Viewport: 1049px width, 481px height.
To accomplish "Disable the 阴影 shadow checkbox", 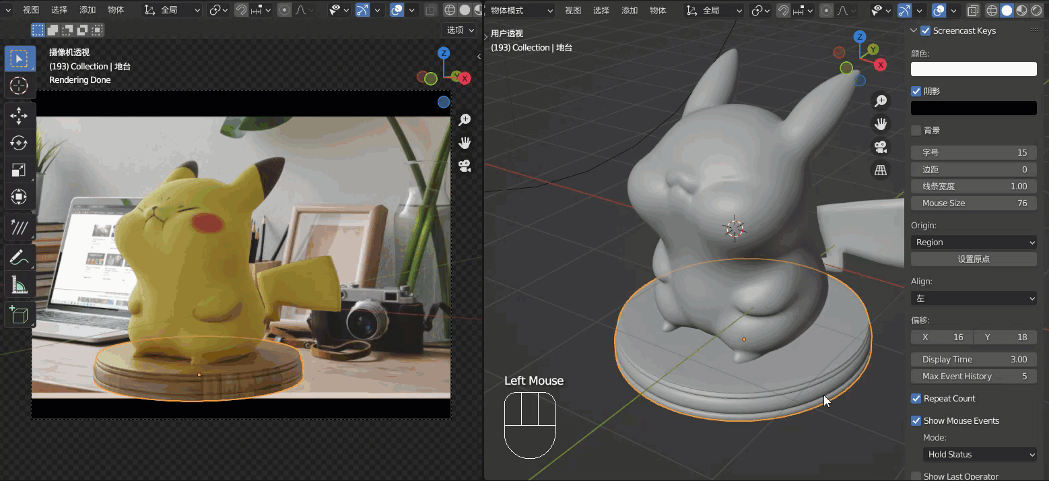I will click(x=916, y=91).
